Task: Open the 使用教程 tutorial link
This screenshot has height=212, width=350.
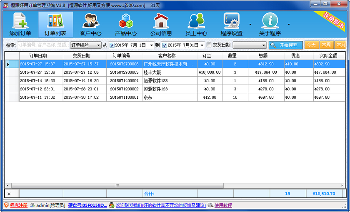Action: pos(223,205)
